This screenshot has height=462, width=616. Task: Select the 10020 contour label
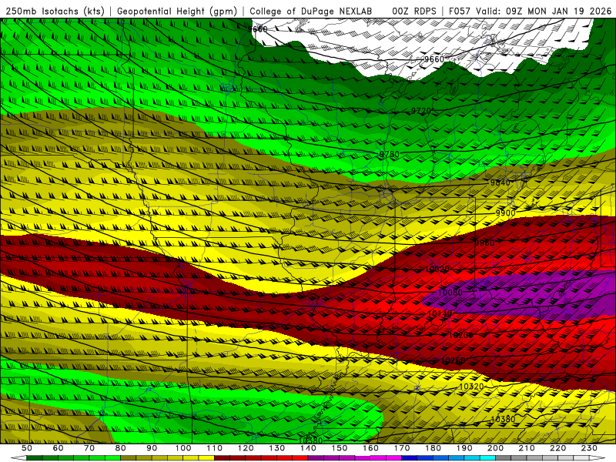(437, 269)
